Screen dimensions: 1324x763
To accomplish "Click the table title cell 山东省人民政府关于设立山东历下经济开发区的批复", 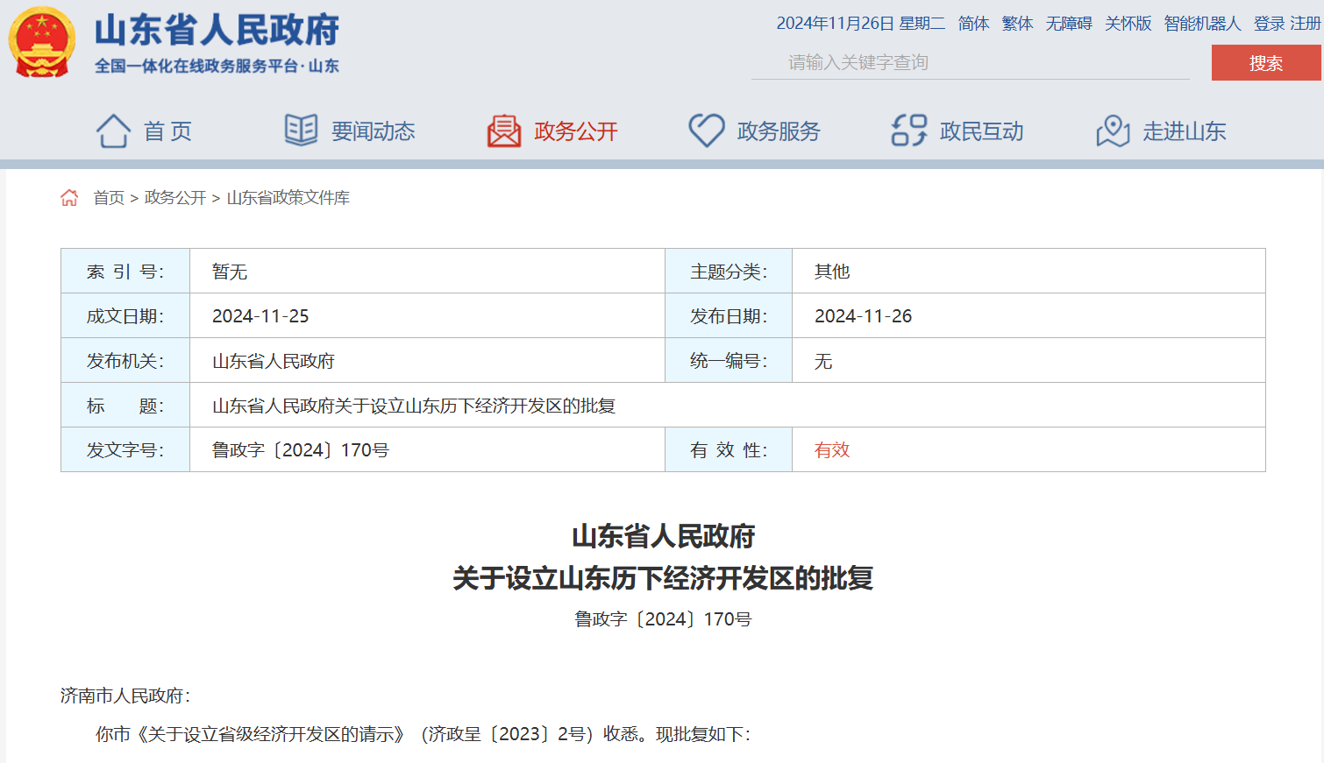I will [414, 406].
